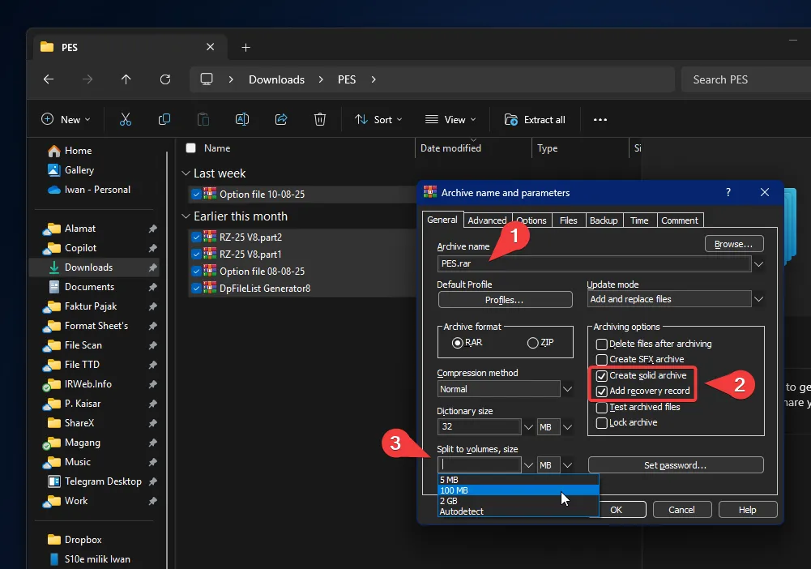Open the Update mode dropdown
The height and width of the screenshot is (569, 811).
759,298
